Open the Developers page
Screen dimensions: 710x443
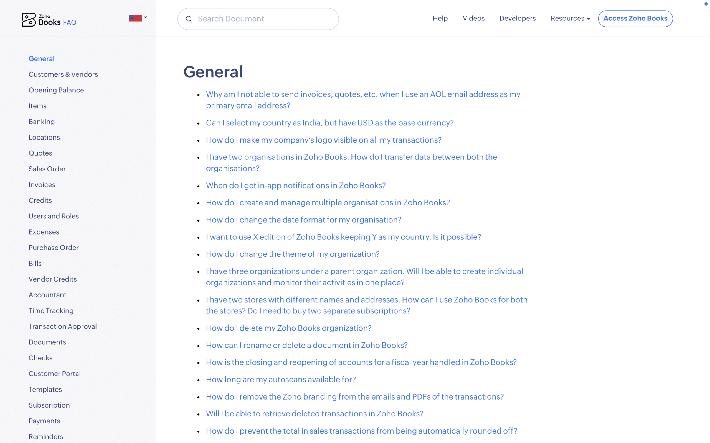point(517,18)
